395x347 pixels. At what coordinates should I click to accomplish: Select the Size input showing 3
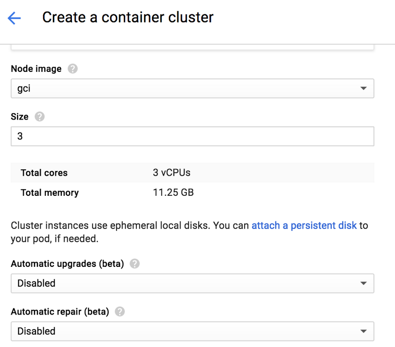[x=192, y=136]
